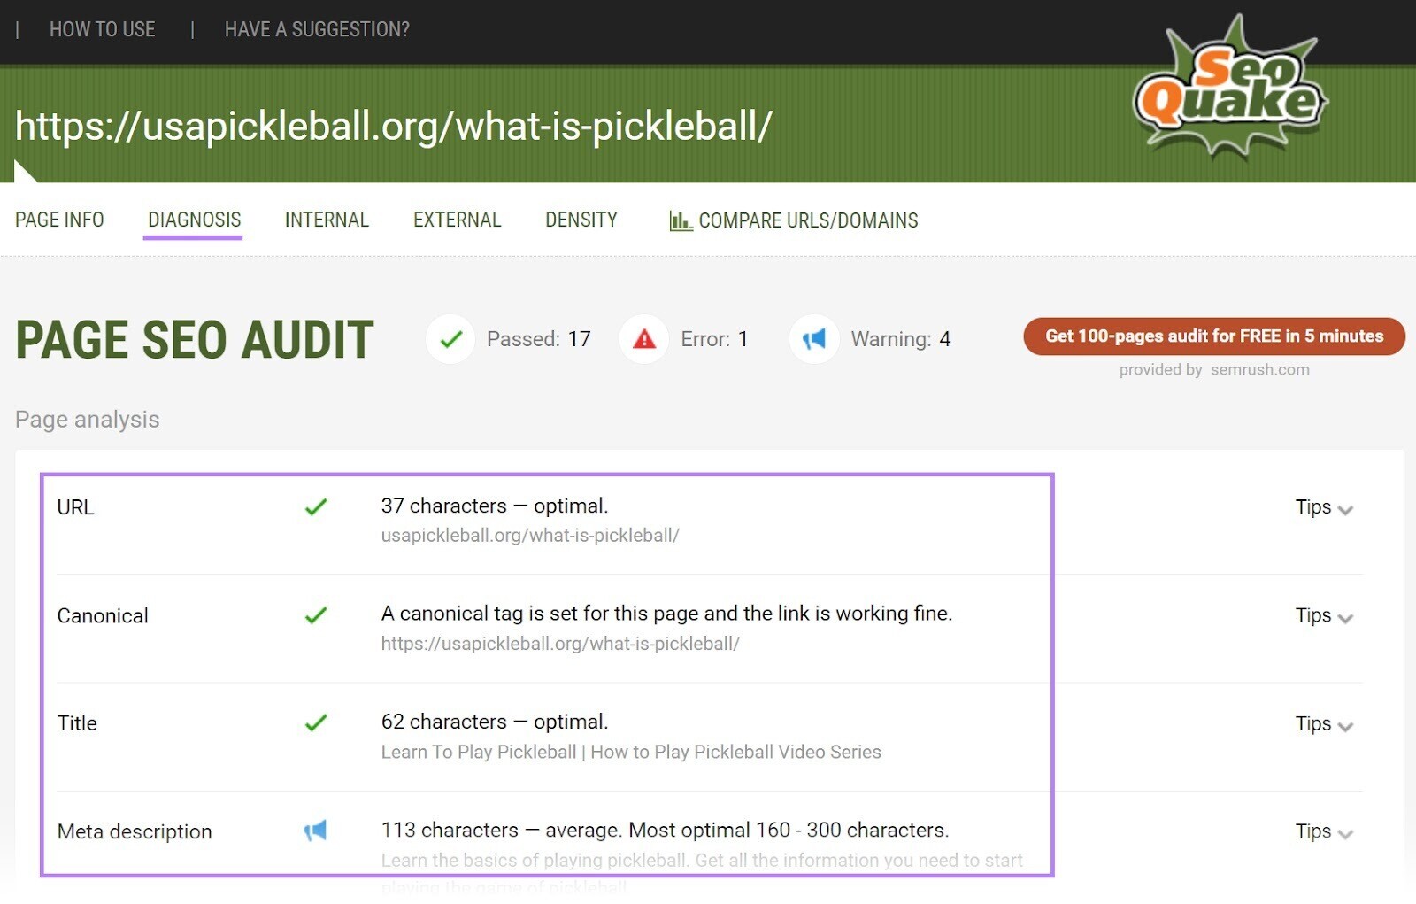Click Get 100-pages audit for FREE button
The image size is (1416, 904).
pos(1213,336)
